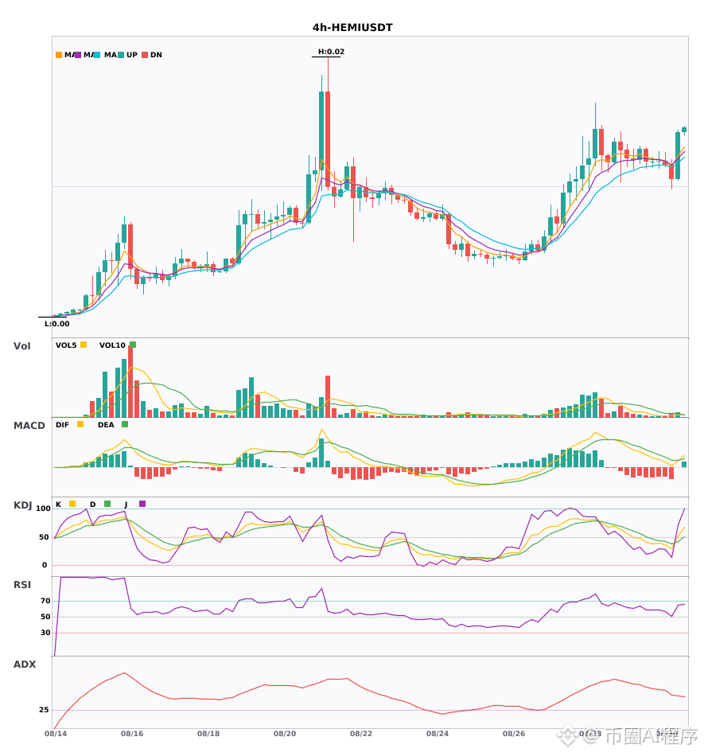Click the green DEA legend swatch
The width and height of the screenshot is (704, 756).
[125, 424]
